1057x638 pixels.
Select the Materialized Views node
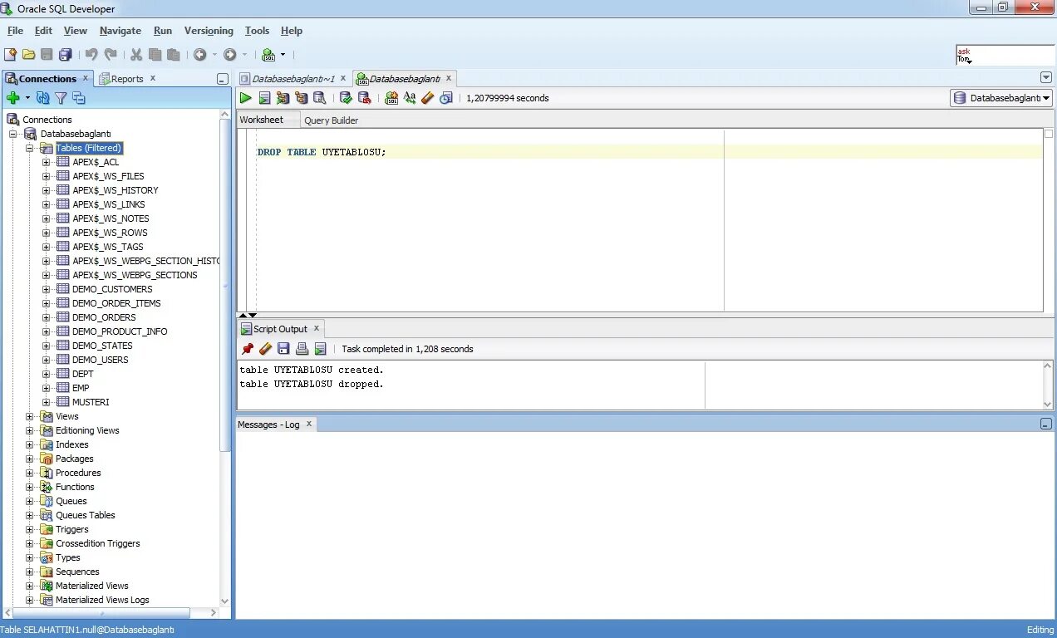click(x=91, y=586)
